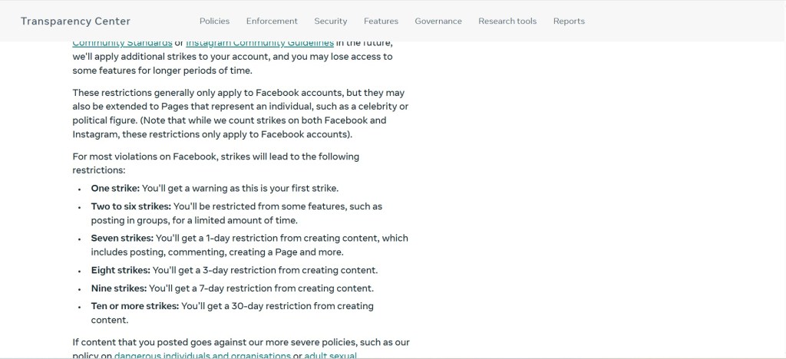Click the 'One strike:' bold text
Screen dimensions: 786x359
coord(115,188)
